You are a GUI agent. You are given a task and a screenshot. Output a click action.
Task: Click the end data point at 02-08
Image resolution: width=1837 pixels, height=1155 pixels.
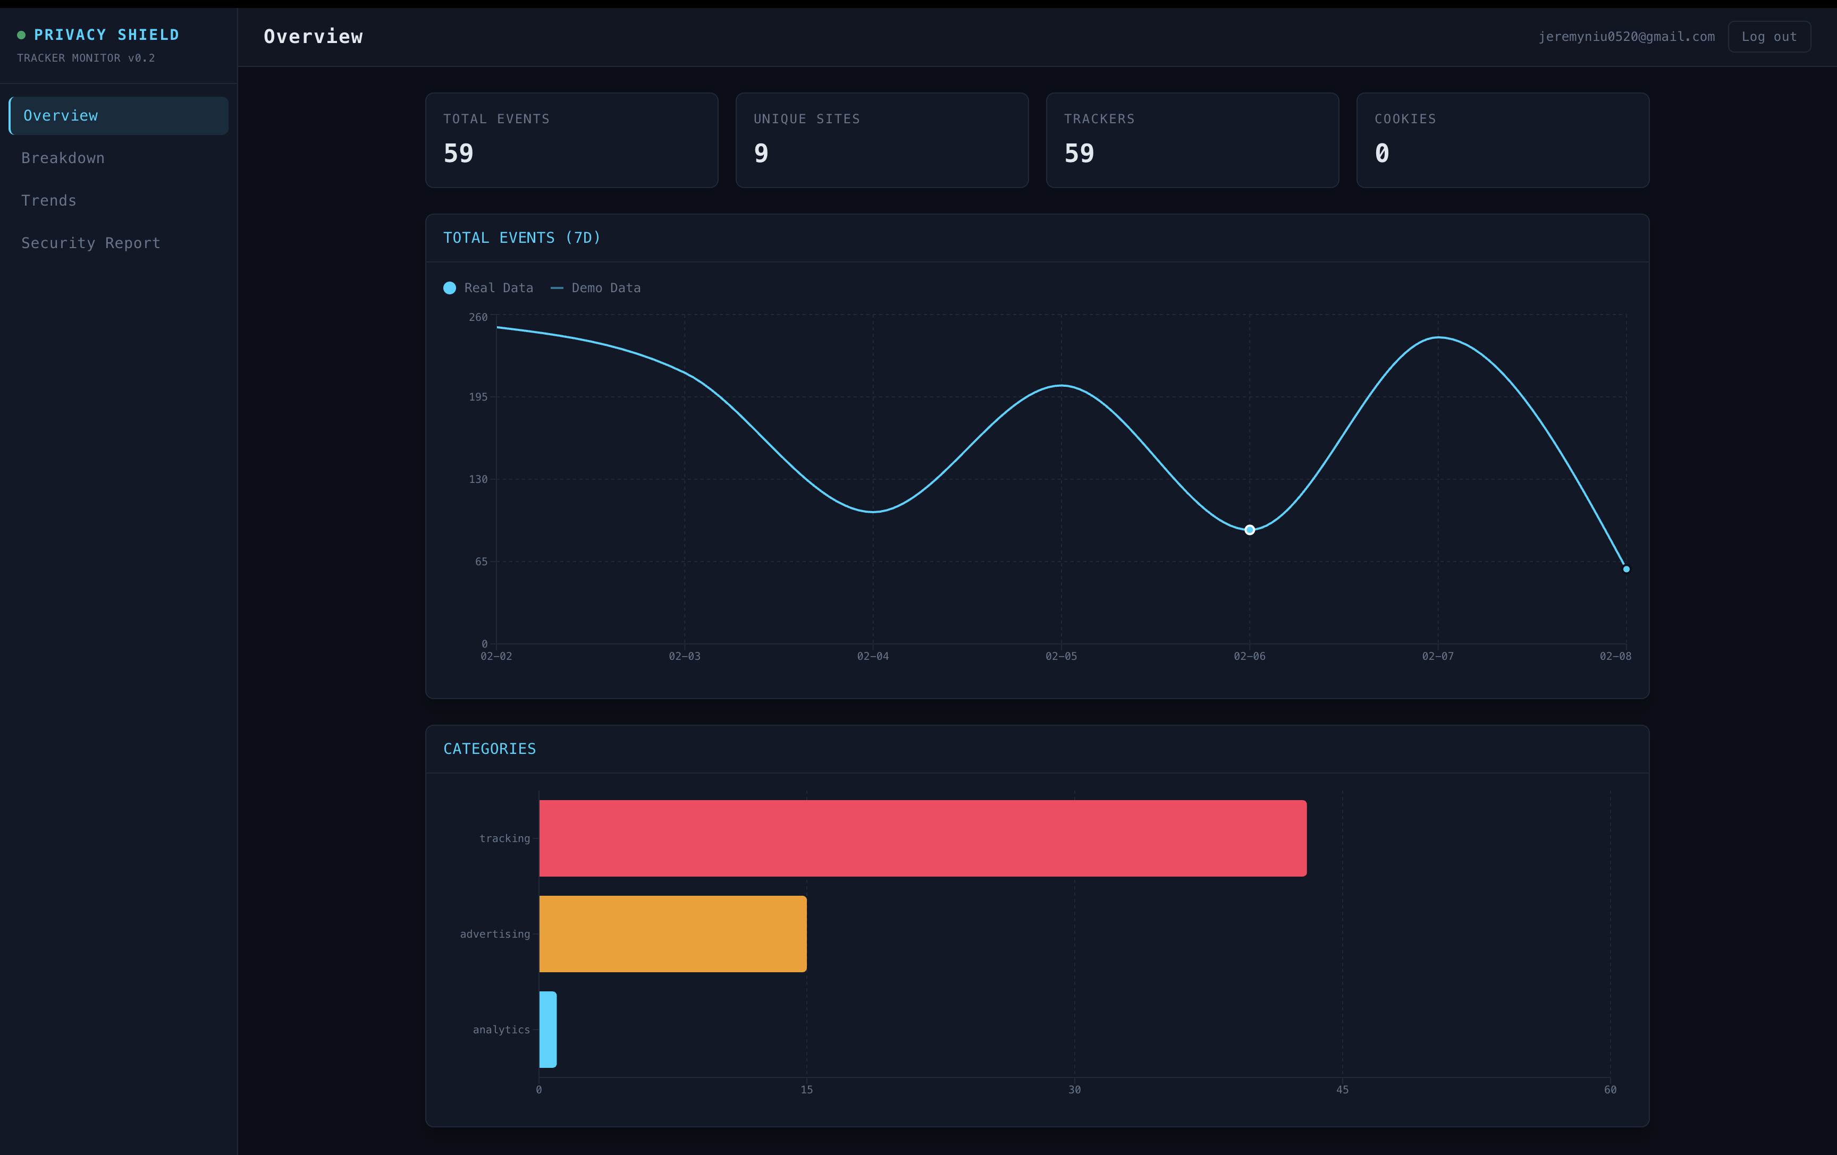point(1625,568)
